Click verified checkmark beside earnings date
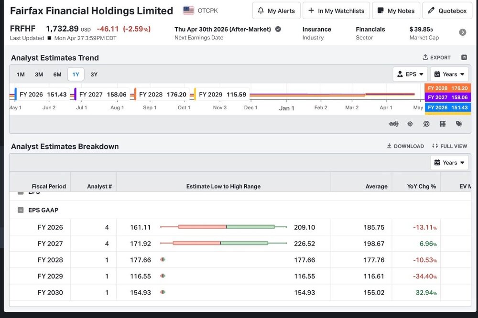 (278, 29)
